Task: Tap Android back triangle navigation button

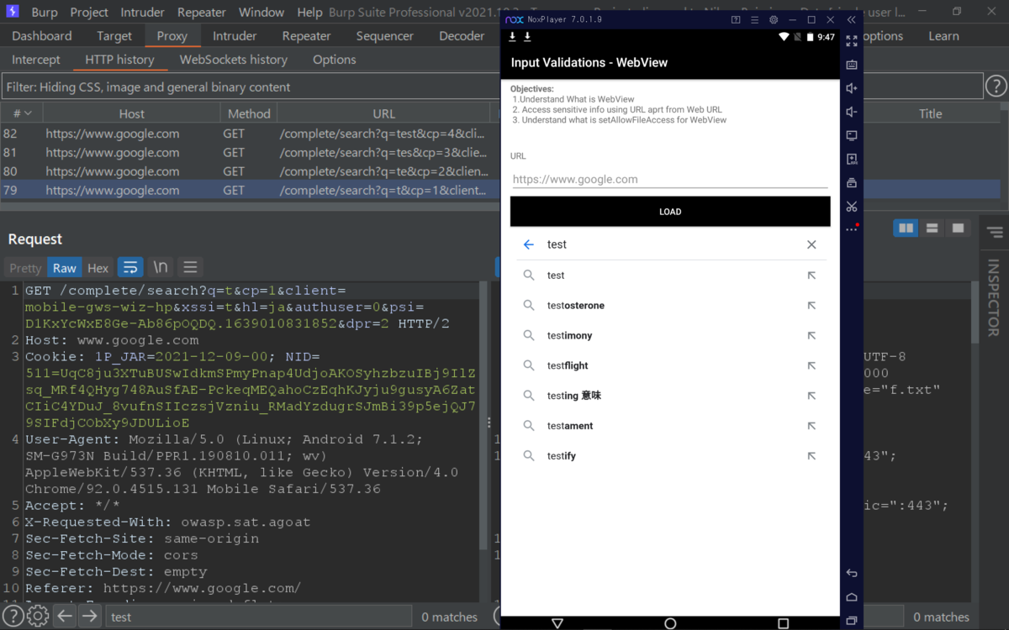Action: [557, 623]
